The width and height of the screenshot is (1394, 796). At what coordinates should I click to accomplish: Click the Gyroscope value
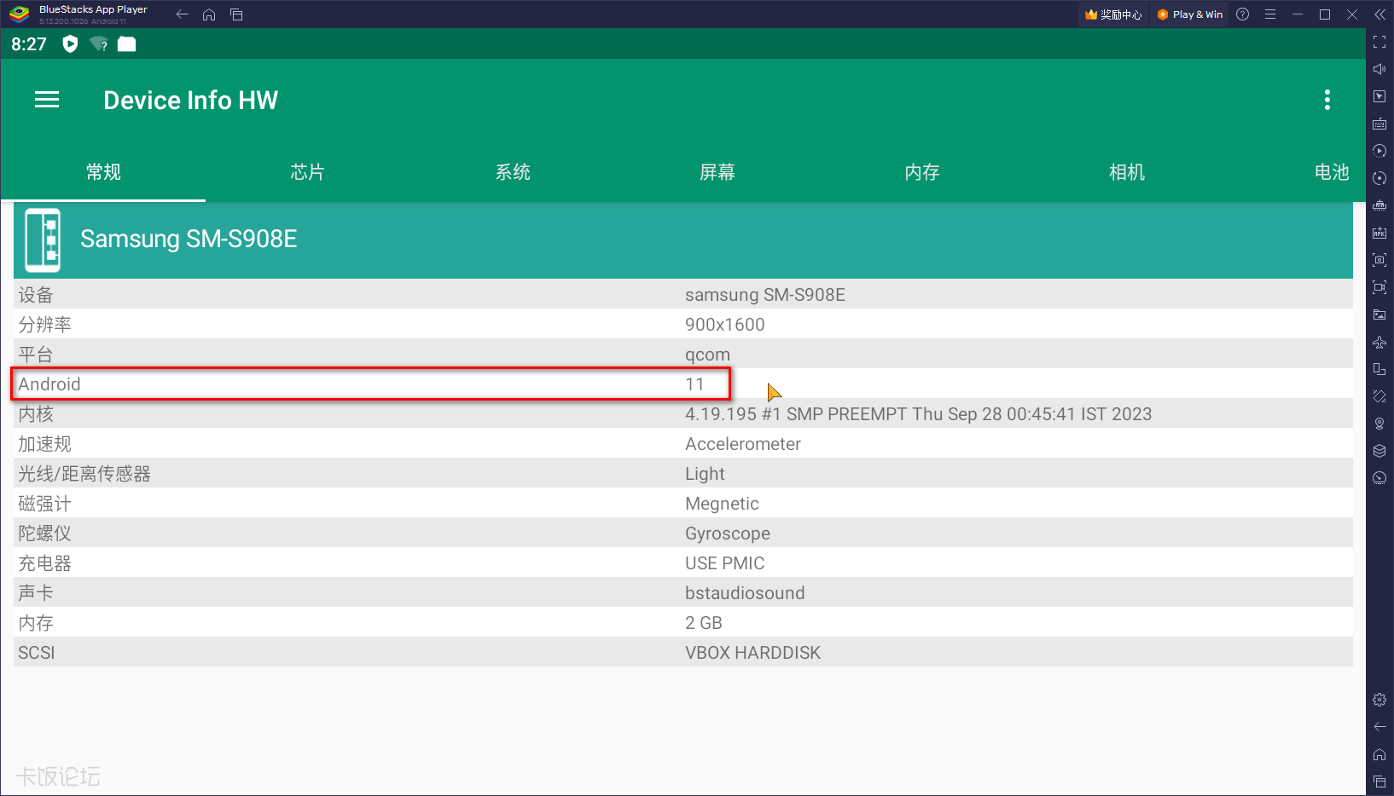(728, 534)
